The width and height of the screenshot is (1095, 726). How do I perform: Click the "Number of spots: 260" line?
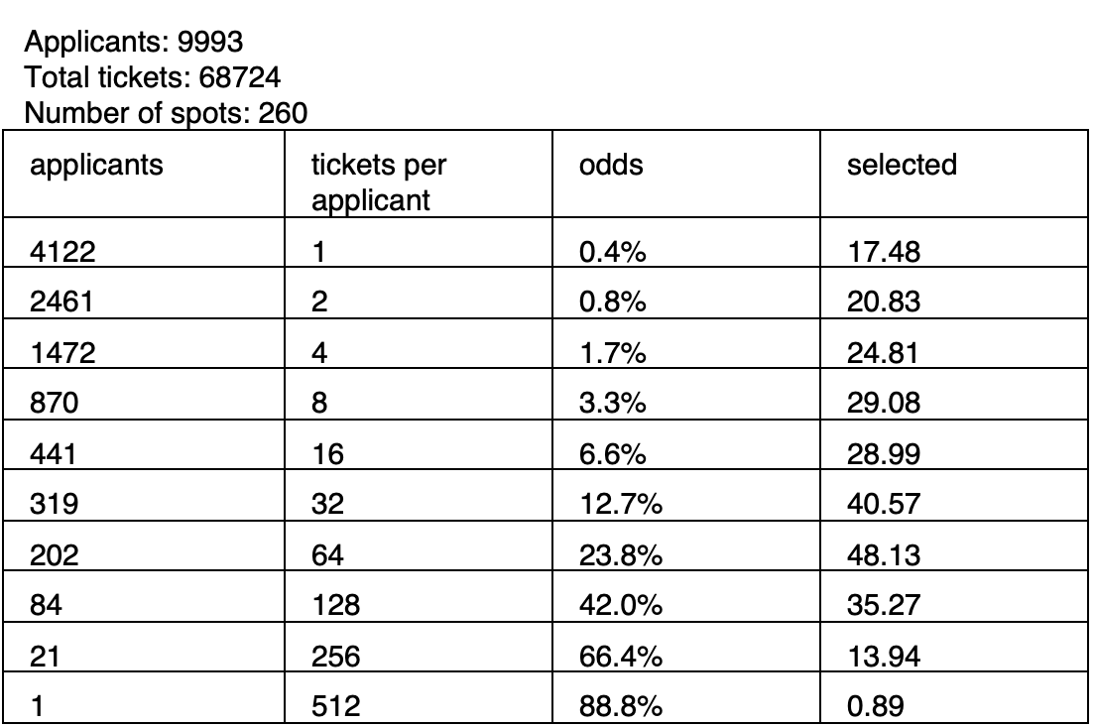[164, 113]
